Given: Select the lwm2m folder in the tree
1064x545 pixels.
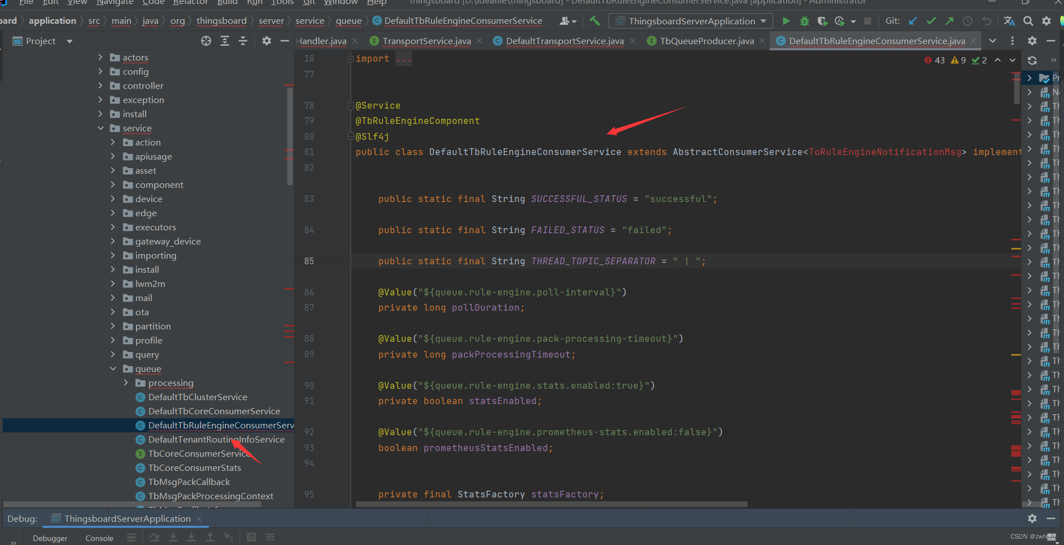Looking at the screenshot, I should 150,284.
